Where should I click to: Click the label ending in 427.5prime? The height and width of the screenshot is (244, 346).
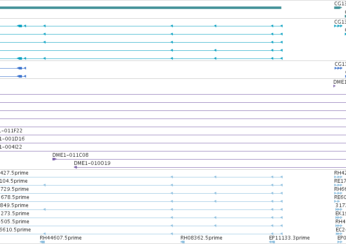14,173
